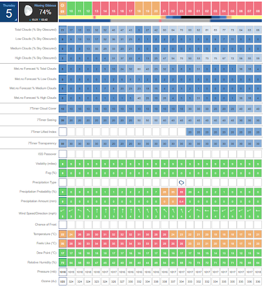
Task: Select the 13 hour column header
Action: pyautogui.click(x=97, y=8)
